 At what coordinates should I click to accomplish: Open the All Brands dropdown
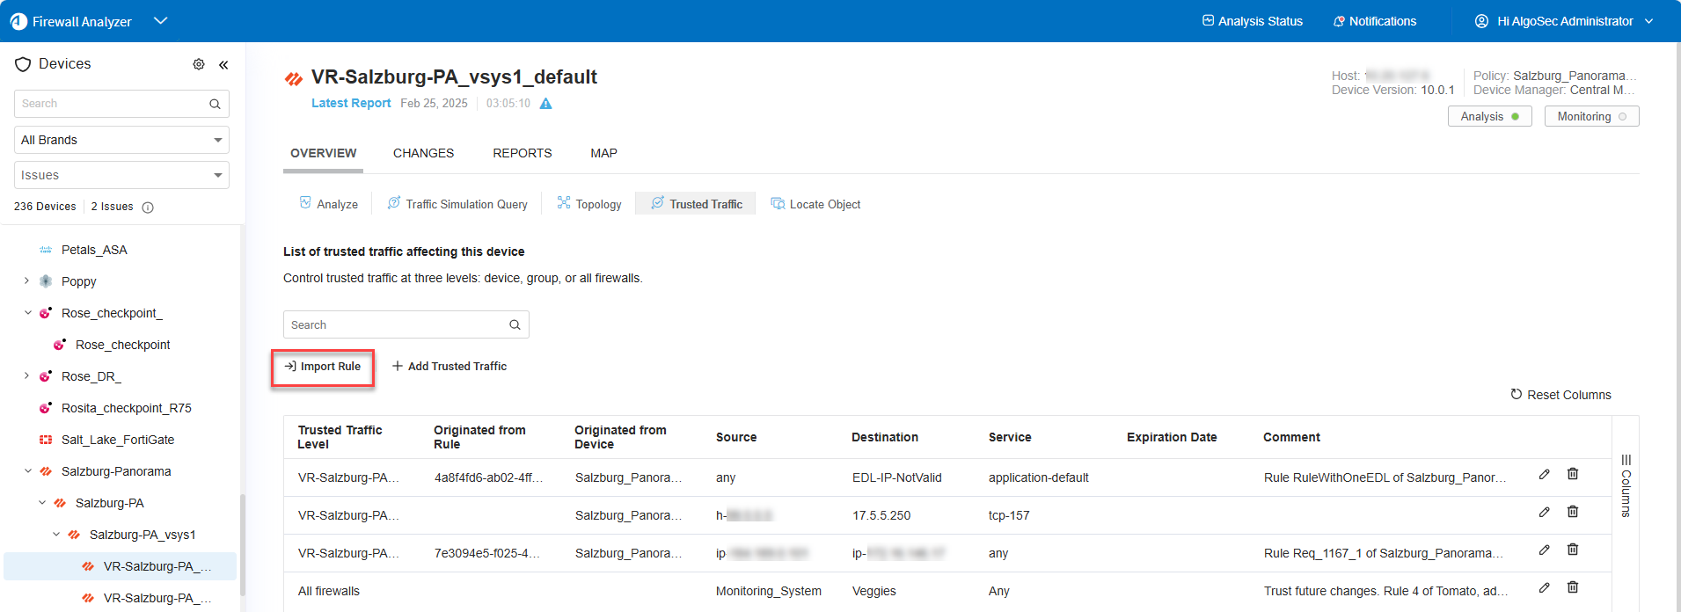[x=121, y=140]
